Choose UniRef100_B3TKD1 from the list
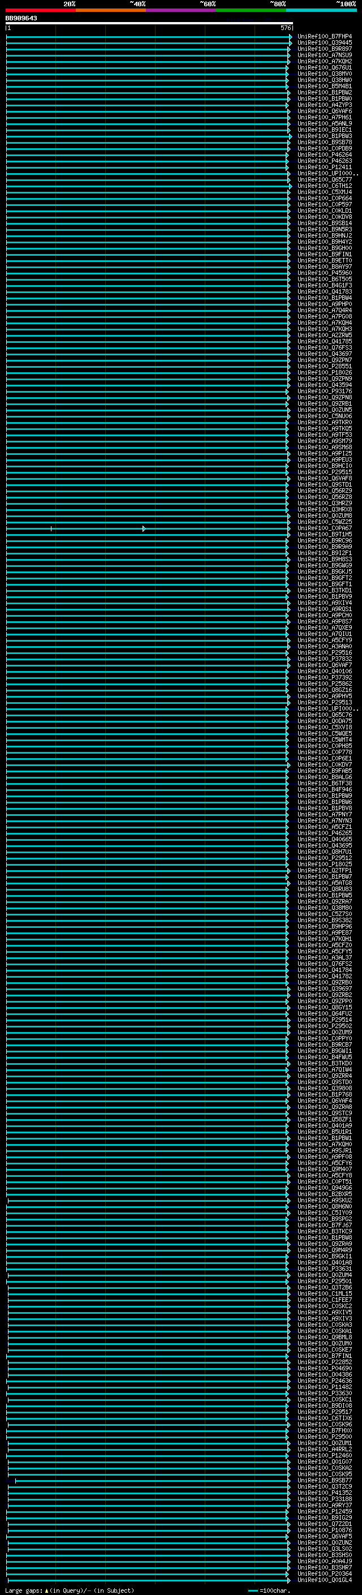This screenshot has height=1595, width=362. click(x=324, y=591)
